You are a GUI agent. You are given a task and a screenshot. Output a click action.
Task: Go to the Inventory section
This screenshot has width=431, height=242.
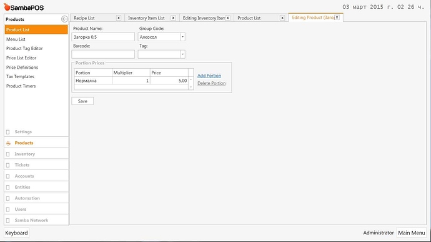click(x=36, y=154)
